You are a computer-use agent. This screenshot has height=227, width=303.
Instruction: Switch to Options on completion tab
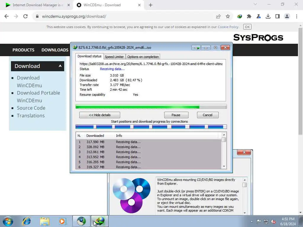[143, 57]
